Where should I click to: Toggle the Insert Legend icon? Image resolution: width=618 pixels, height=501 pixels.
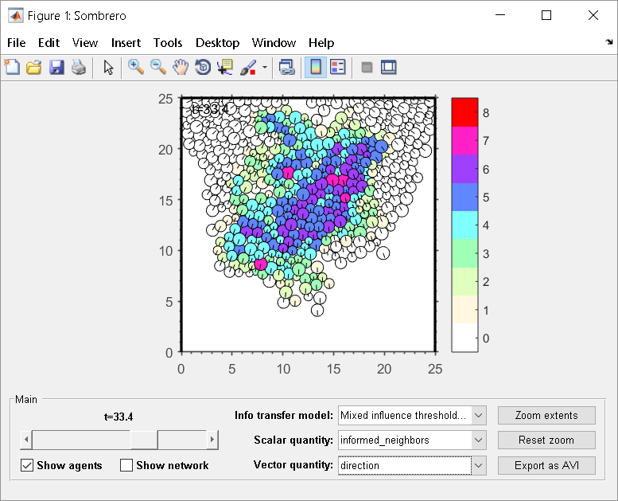click(x=338, y=67)
